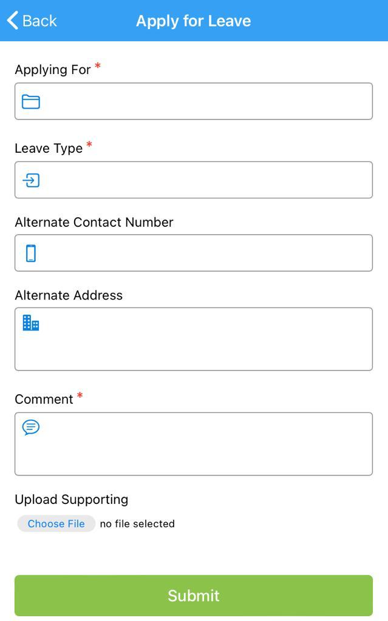Open the Leave Type selection field

[x=206, y=180]
